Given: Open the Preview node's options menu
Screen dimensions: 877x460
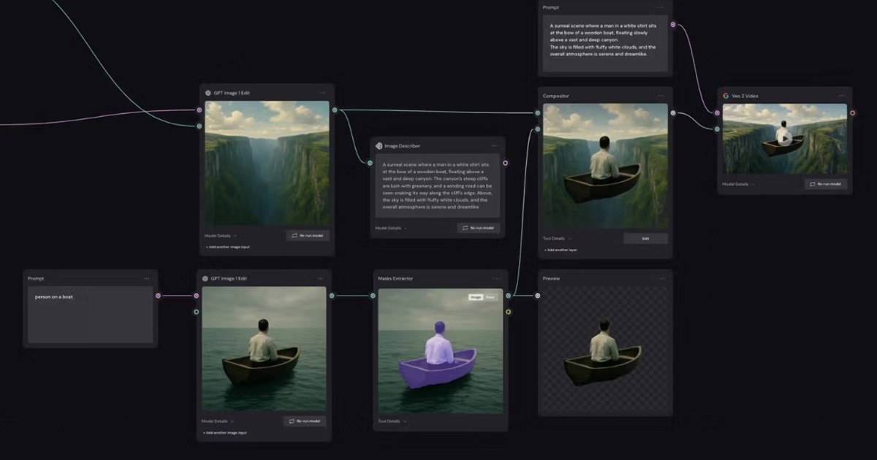Looking at the screenshot, I should click(660, 278).
